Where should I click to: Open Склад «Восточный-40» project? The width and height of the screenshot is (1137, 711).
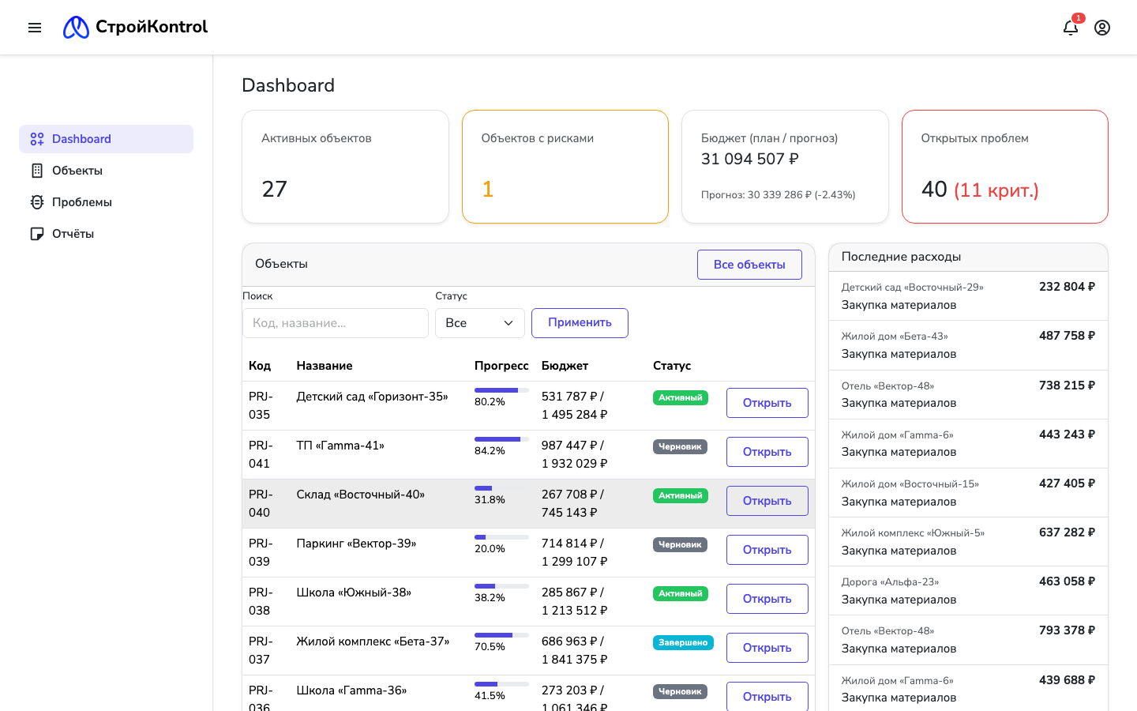[x=767, y=501]
